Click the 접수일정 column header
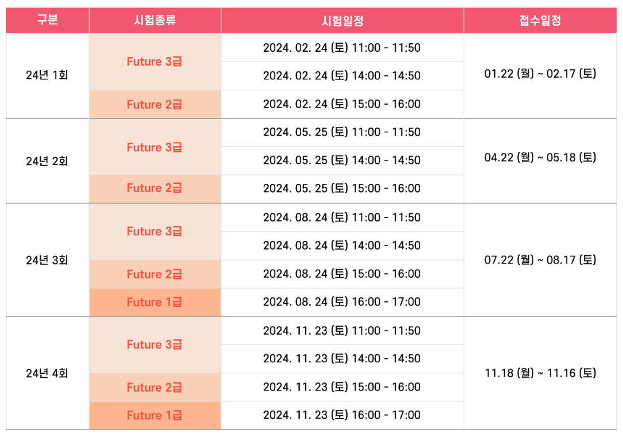 pos(540,21)
